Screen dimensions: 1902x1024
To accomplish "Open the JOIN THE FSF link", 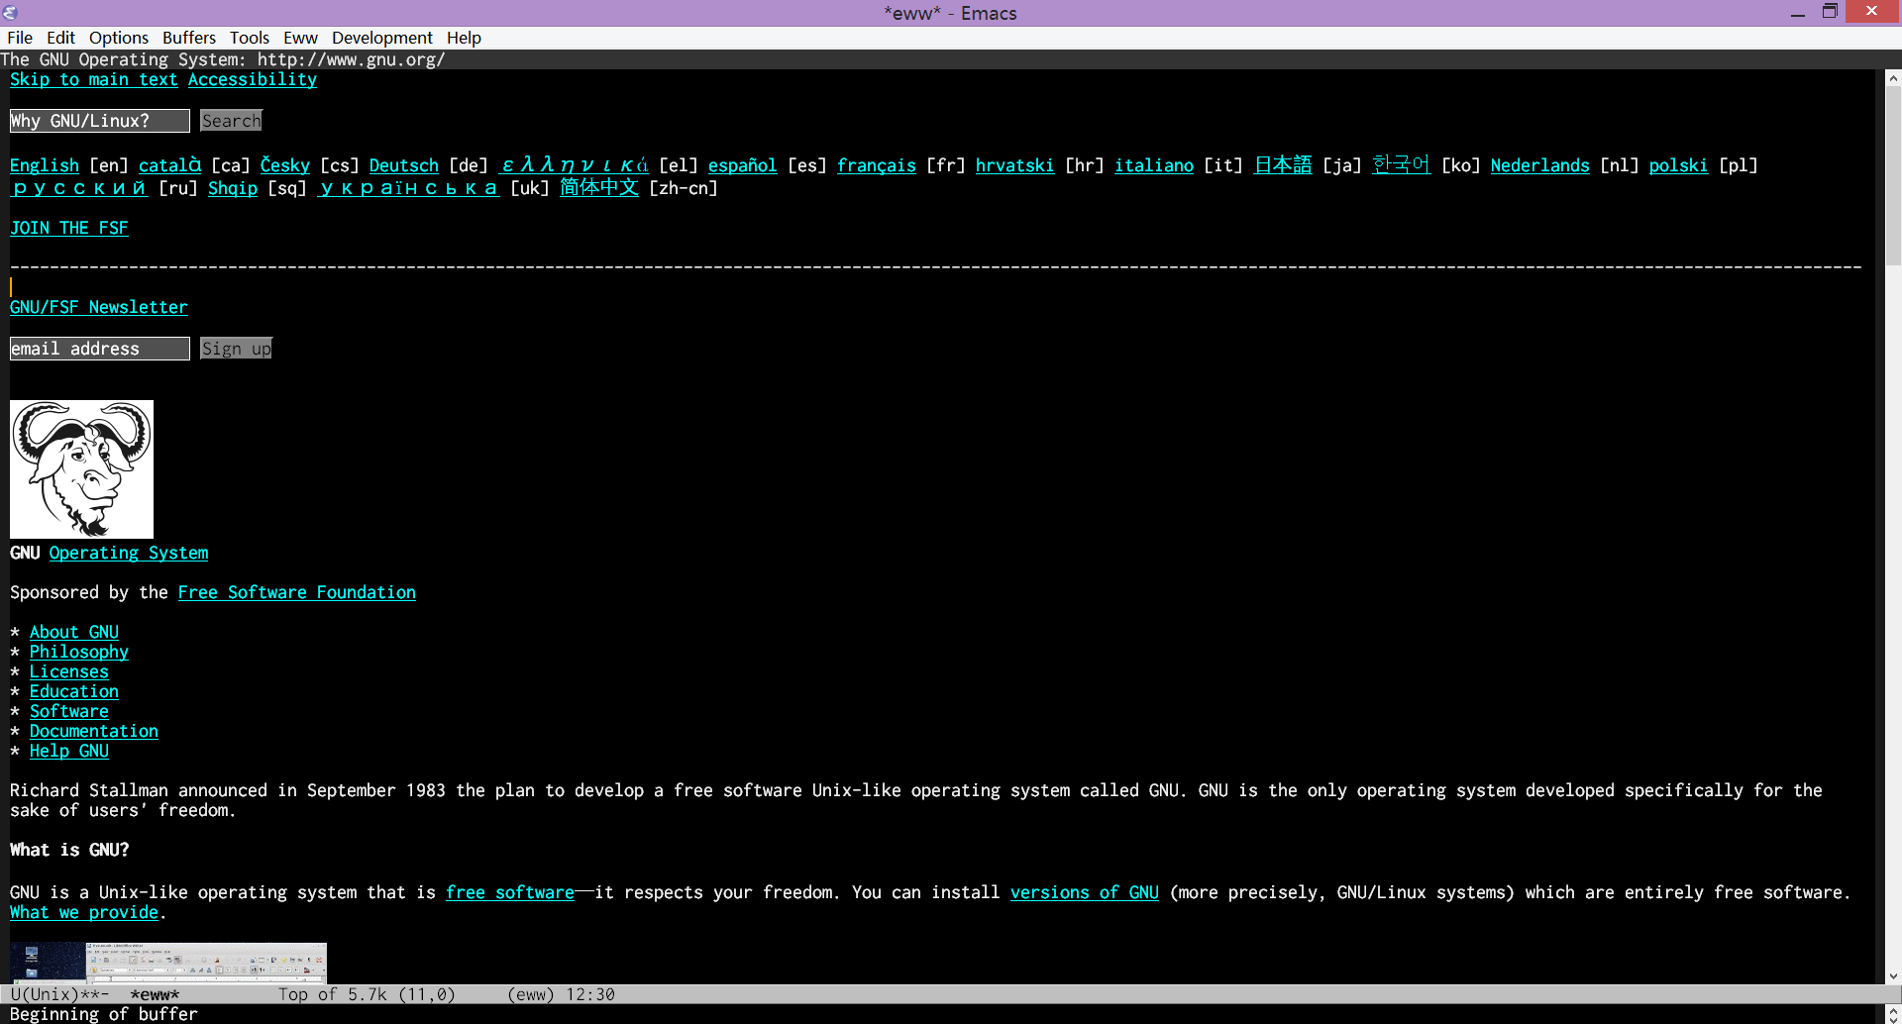I will 68,228.
